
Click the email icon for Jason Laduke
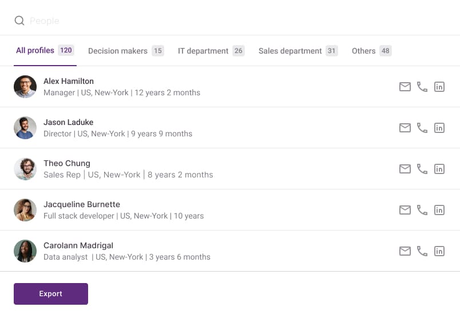(405, 128)
